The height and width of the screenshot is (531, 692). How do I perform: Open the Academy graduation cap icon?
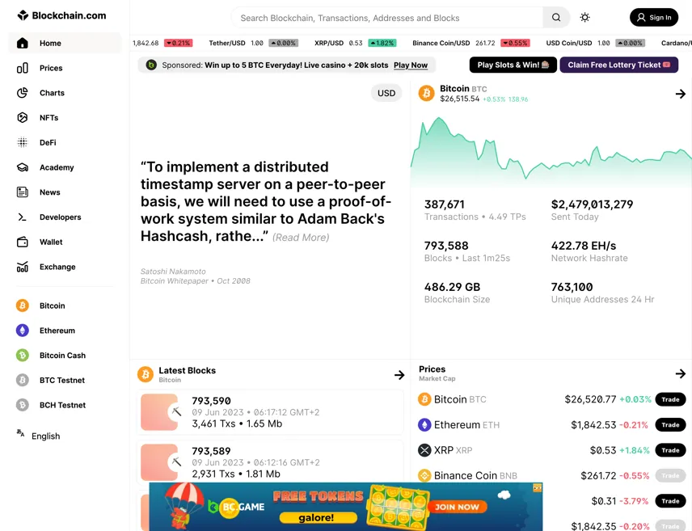pyautogui.click(x=23, y=167)
